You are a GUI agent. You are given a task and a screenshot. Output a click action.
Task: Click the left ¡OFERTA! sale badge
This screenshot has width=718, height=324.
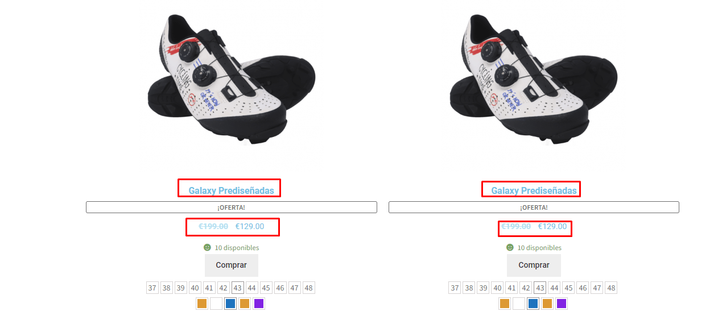(232, 207)
